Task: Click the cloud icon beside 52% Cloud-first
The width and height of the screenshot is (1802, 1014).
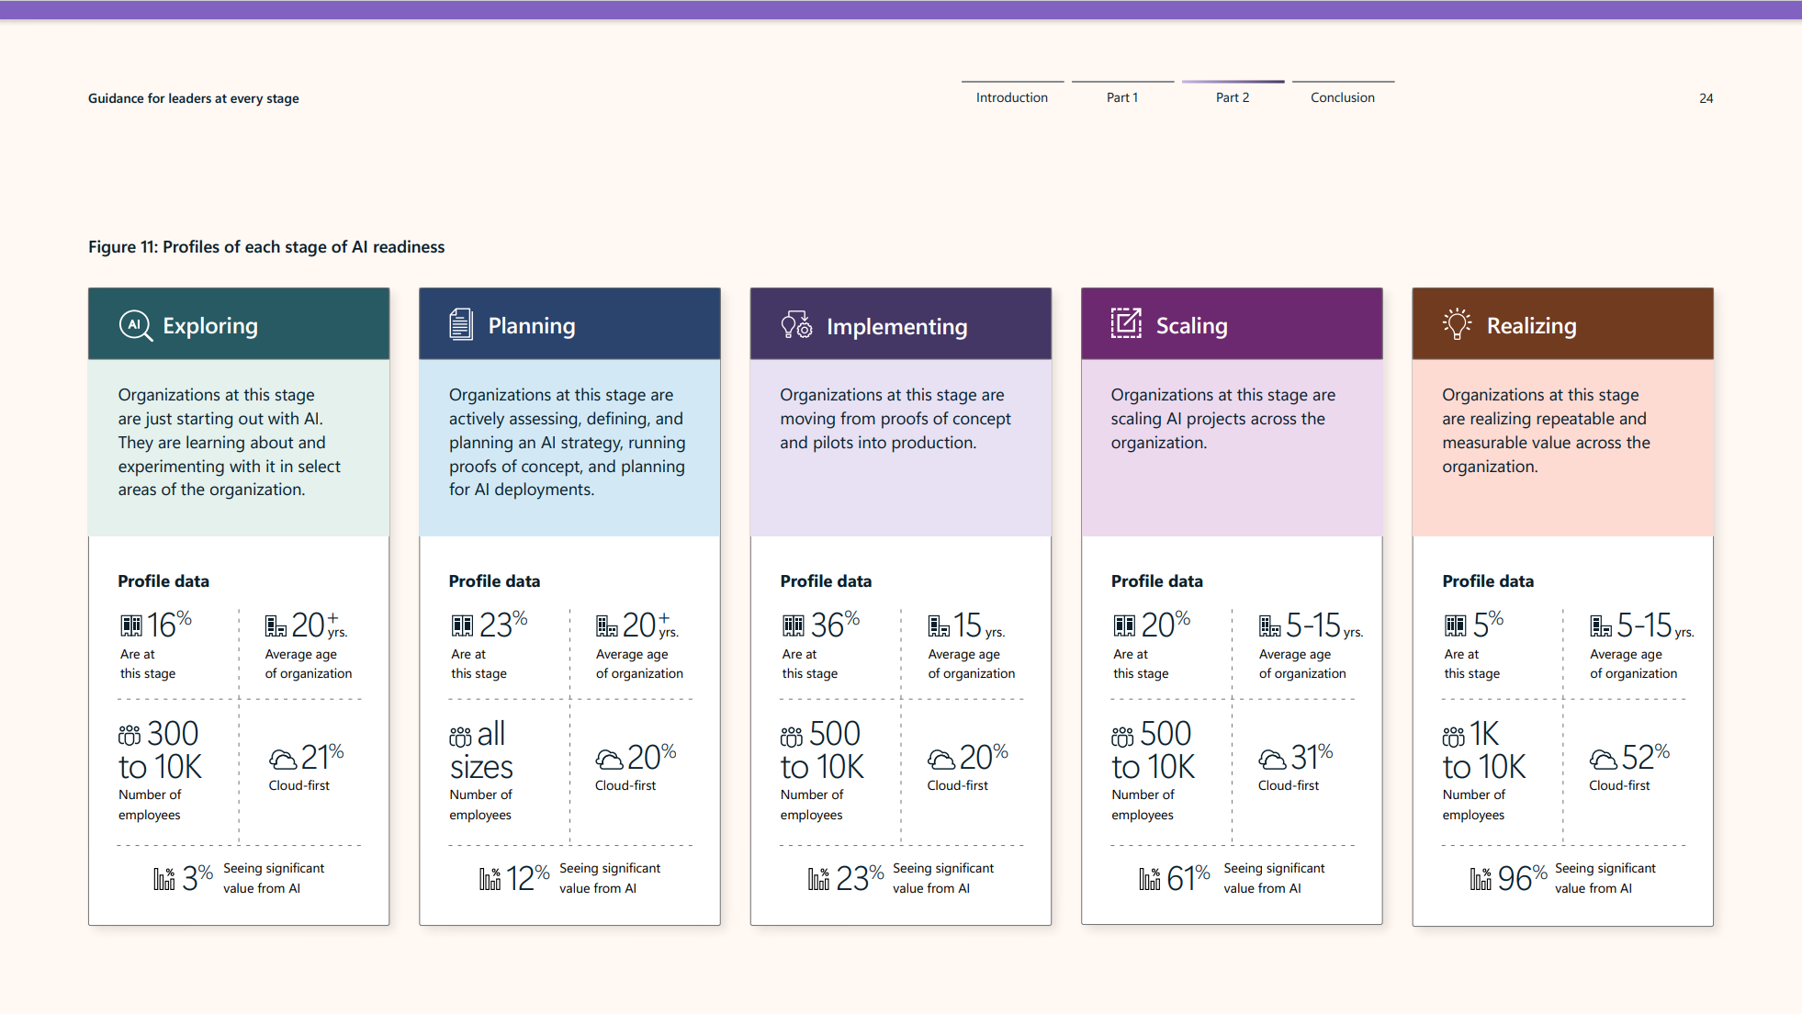Action: [x=1603, y=760]
